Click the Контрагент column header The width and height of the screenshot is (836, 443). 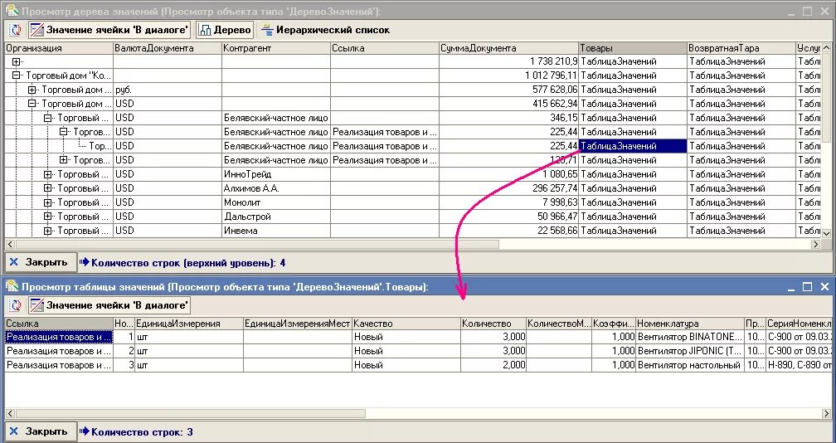[x=276, y=48]
